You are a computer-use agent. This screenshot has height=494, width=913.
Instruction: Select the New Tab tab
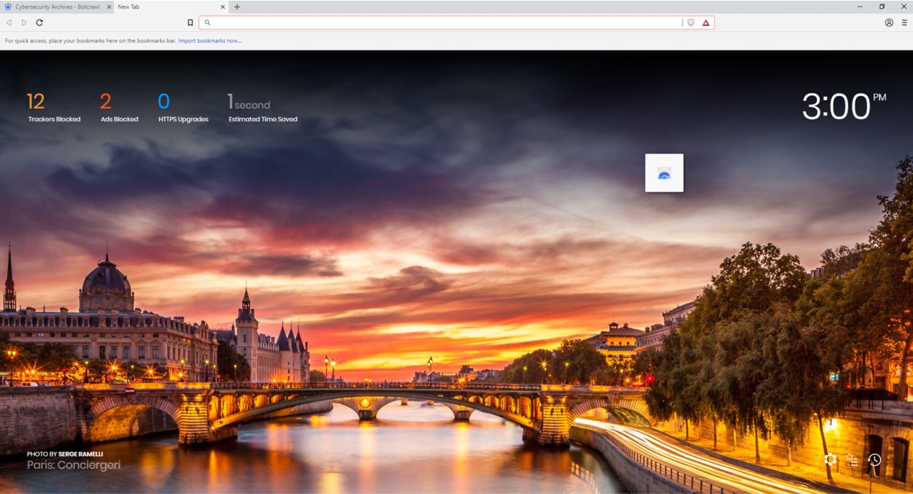click(171, 6)
